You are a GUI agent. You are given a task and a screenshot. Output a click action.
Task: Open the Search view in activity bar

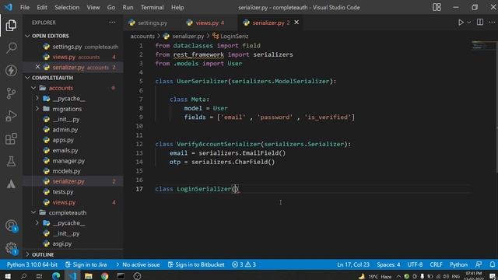(11, 48)
